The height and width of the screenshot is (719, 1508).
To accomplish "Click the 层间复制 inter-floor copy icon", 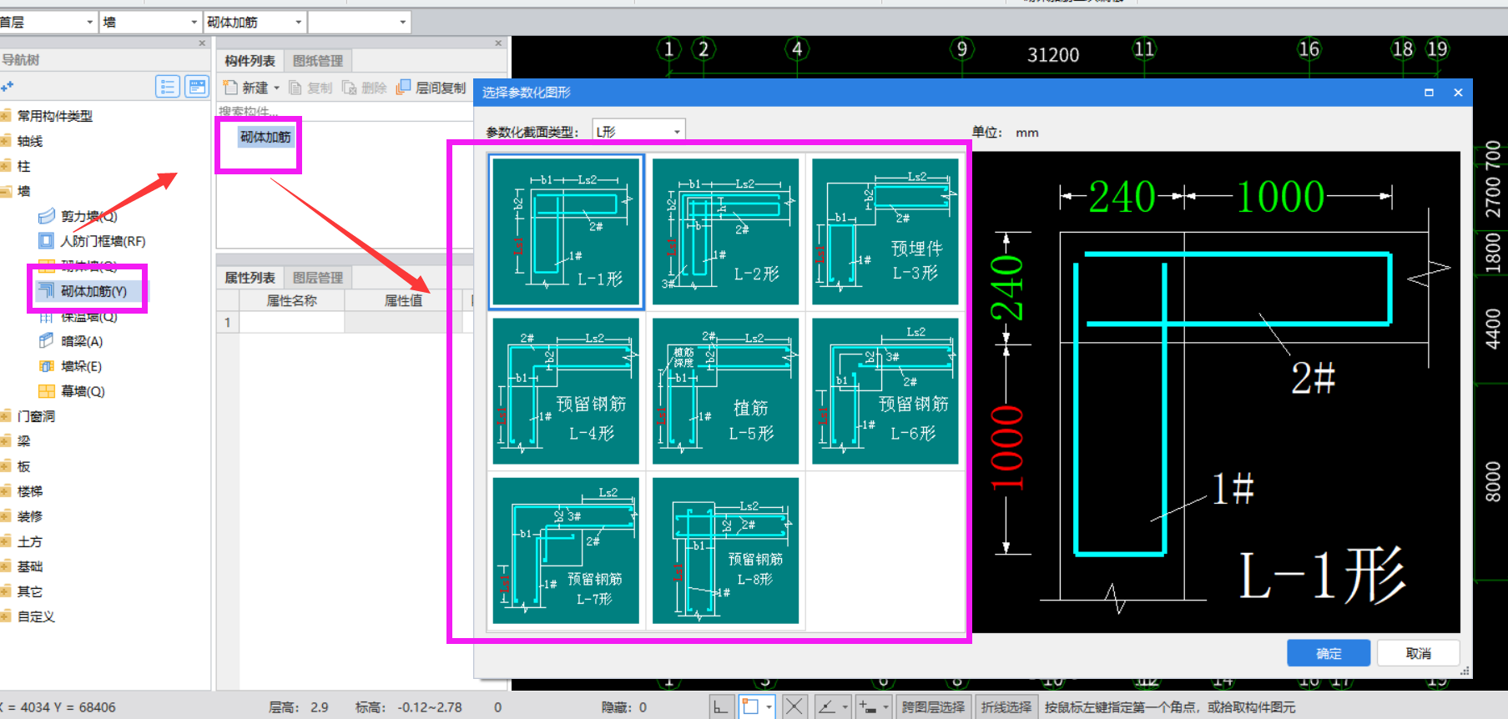I will (404, 87).
